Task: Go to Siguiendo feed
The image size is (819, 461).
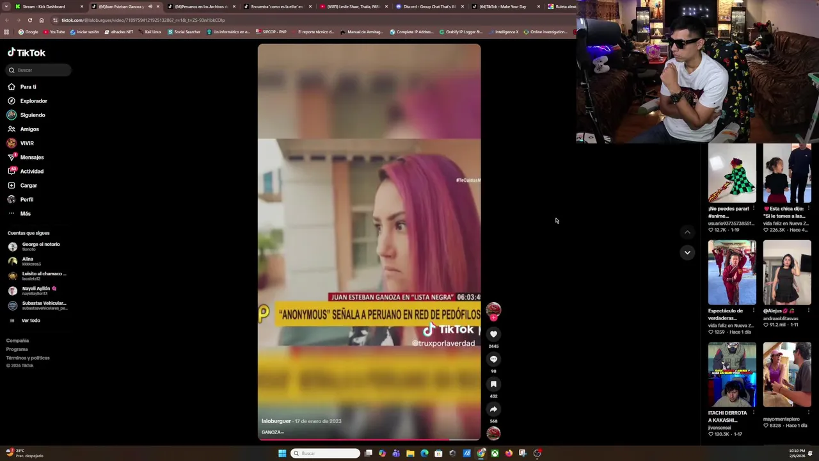Action: coord(26,115)
